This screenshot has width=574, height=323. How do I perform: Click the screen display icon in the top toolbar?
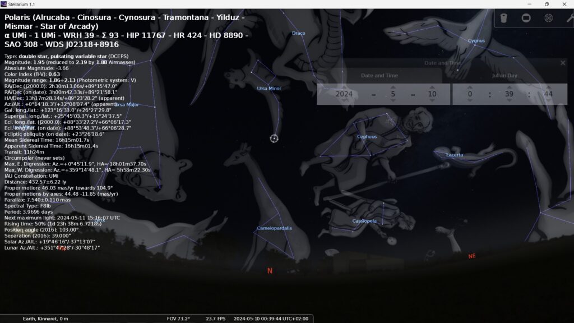[526, 17]
